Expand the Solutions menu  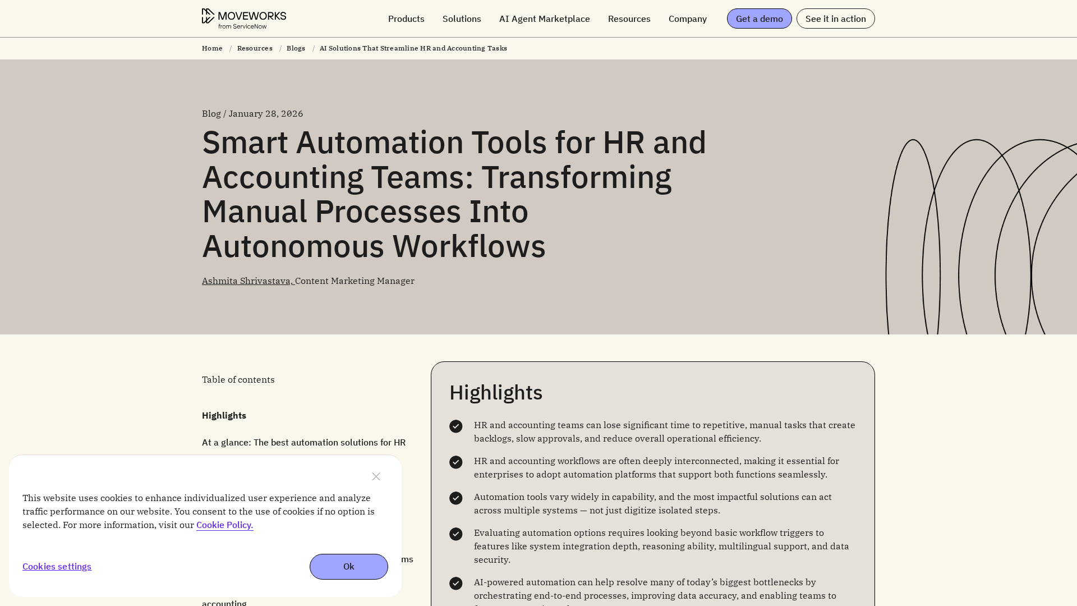point(462,19)
